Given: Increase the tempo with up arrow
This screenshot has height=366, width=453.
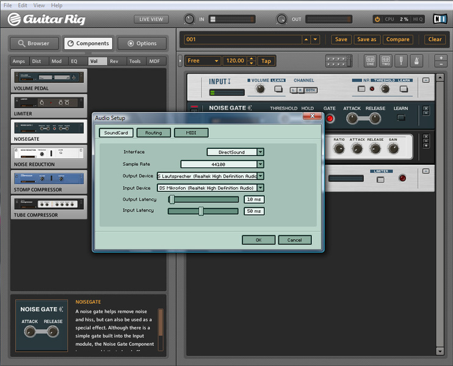Looking at the screenshot, I should [252, 59].
